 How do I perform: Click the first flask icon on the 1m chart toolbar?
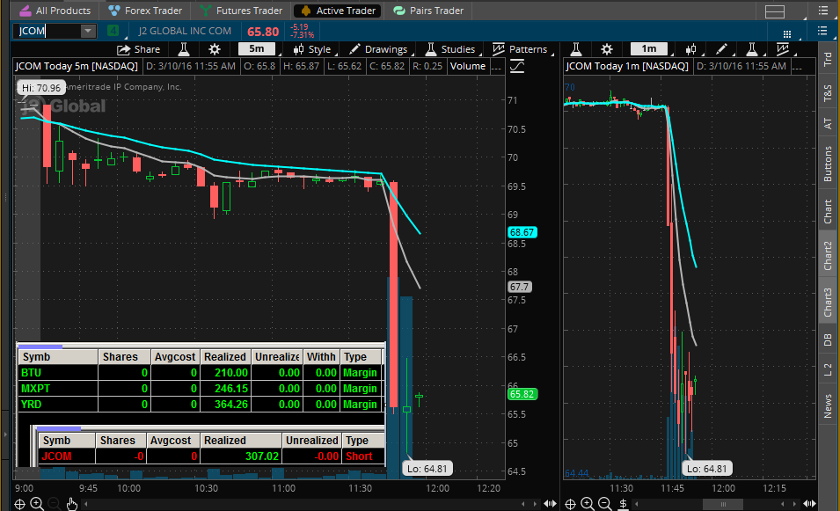click(x=576, y=49)
